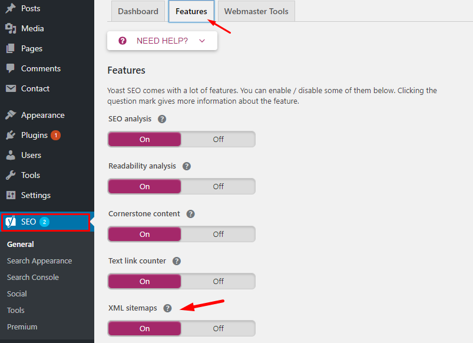Click the Yoast SEO logo icon in sidebar
The image size is (473, 343).
[x=11, y=222]
